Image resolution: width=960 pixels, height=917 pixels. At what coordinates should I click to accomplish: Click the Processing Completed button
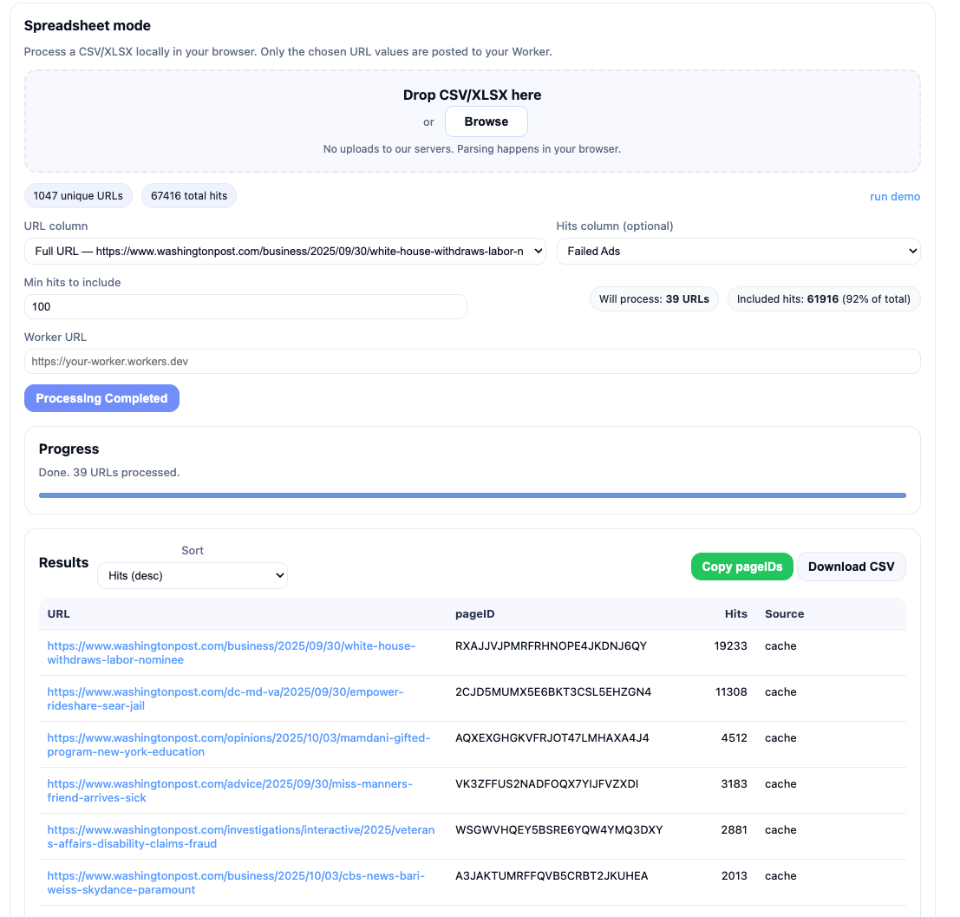pyautogui.click(x=101, y=398)
